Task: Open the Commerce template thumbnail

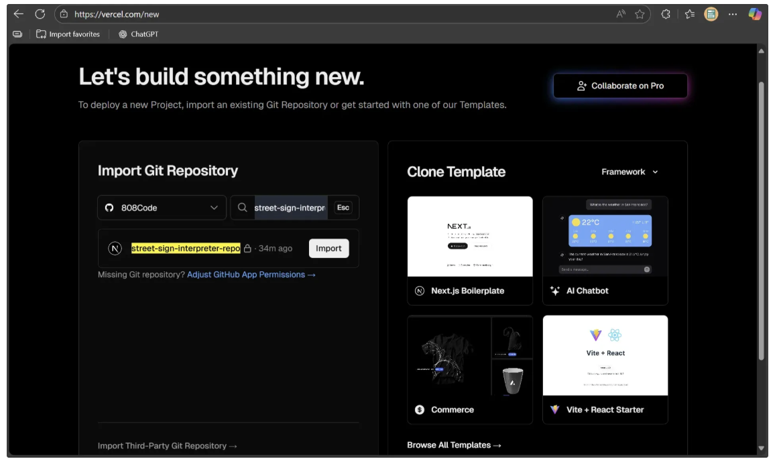Action: click(x=470, y=356)
